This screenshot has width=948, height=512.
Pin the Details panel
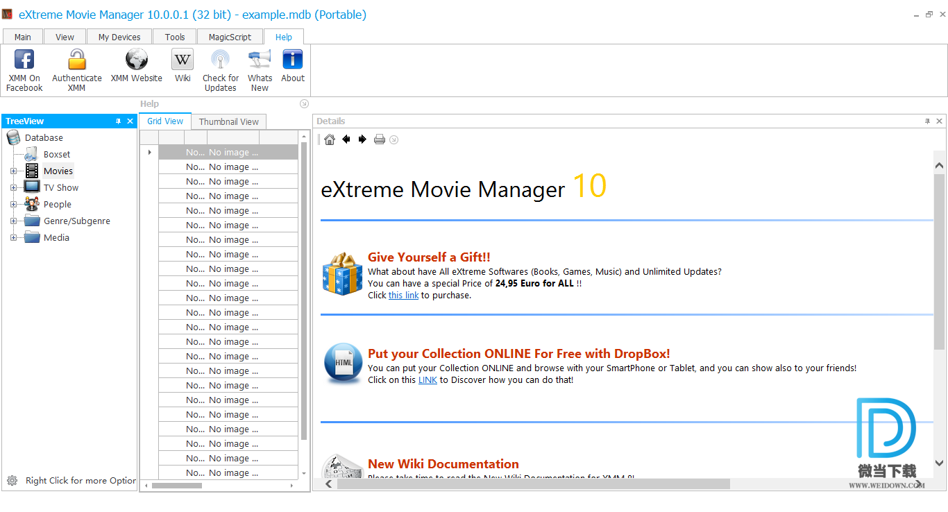[x=928, y=121]
